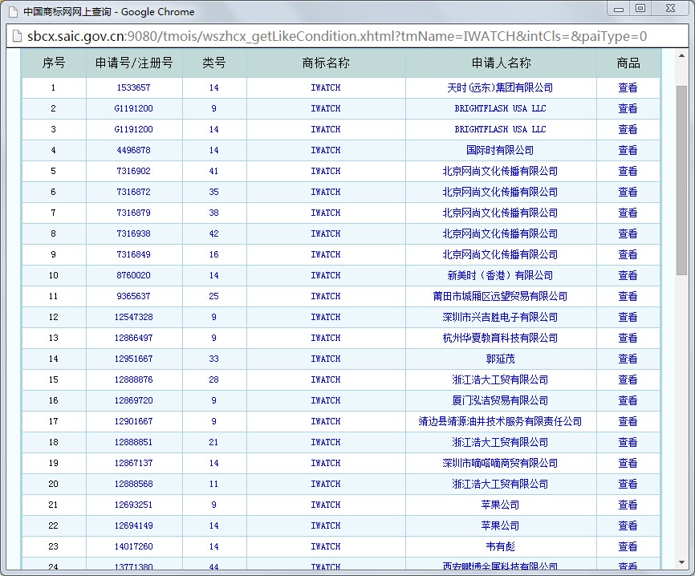Viewport: 695px width, 576px height.
Task: Click the vertical scrollbar thumb
Action: coord(681,181)
